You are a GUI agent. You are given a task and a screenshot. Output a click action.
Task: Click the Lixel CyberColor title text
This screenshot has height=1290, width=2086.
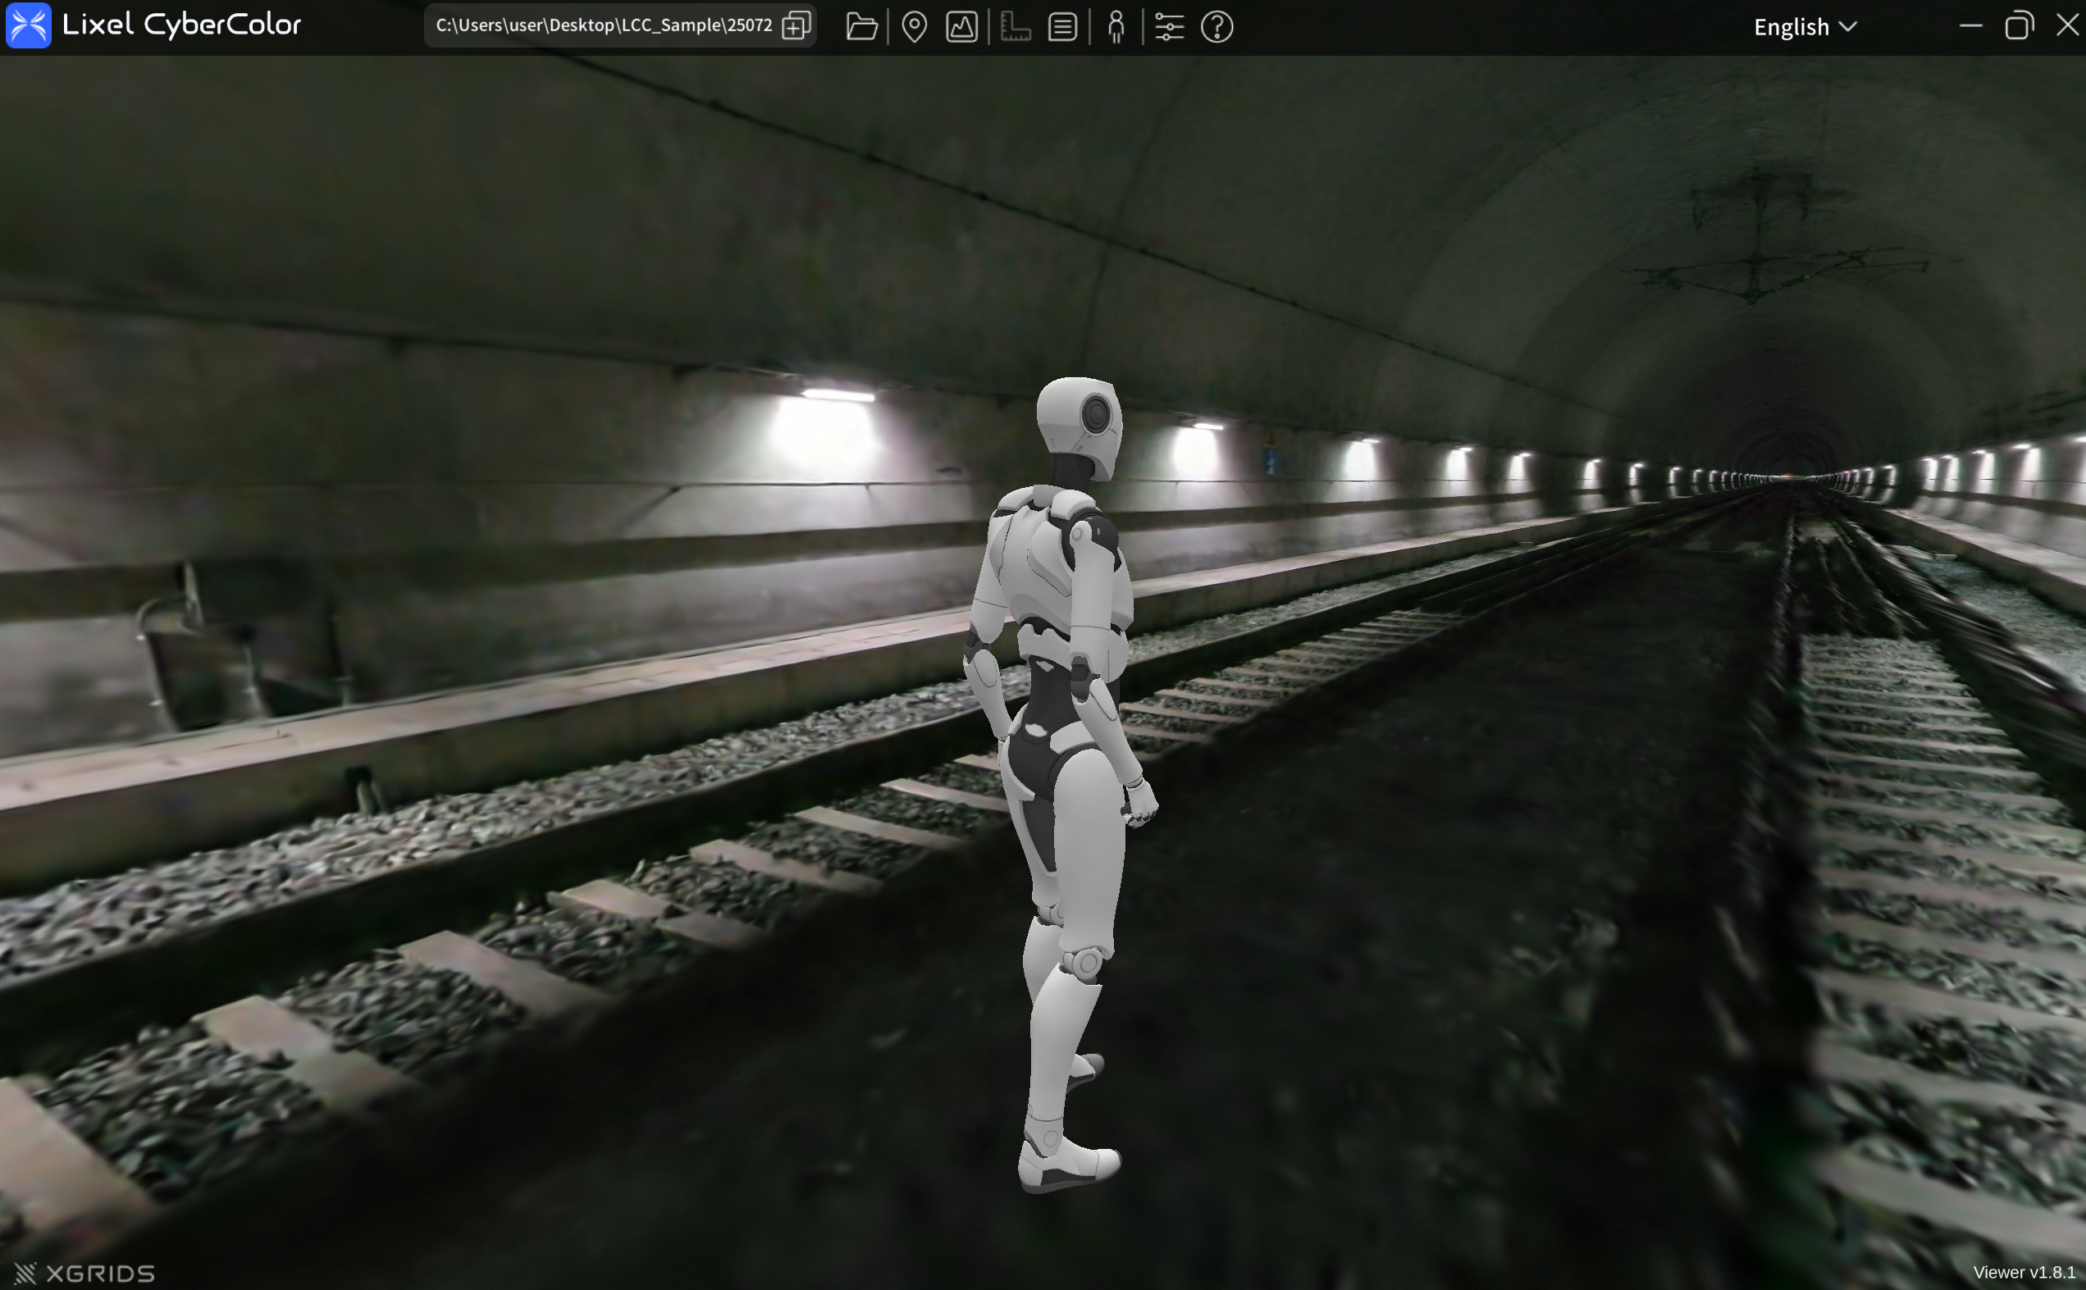pyautogui.click(x=182, y=25)
